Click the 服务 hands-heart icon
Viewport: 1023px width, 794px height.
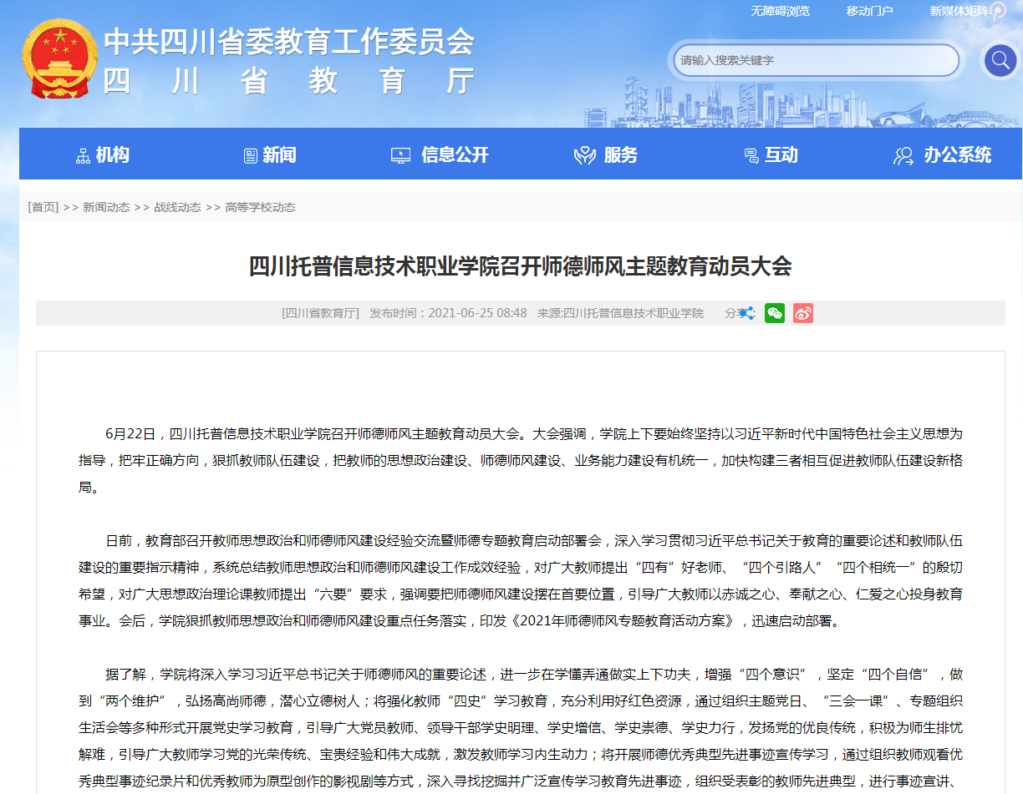(584, 155)
